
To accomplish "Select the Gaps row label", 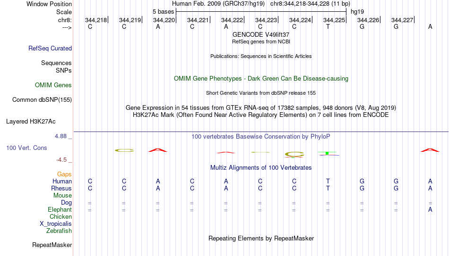I will click(x=64, y=174).
